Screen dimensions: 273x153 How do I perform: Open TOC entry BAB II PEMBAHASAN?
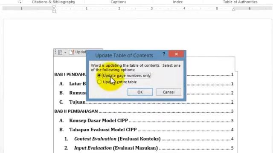point(144,111)
